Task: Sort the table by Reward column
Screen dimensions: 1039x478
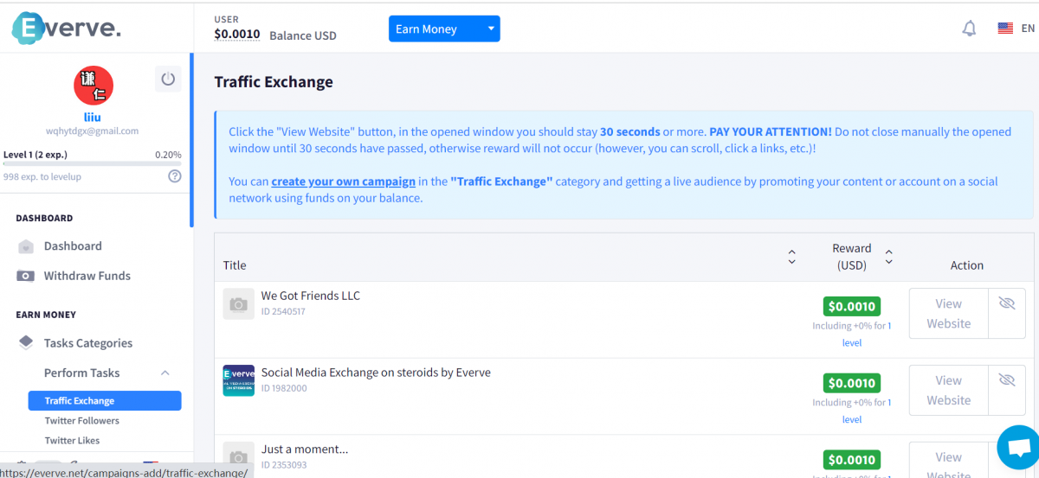Action: (888, 258)
